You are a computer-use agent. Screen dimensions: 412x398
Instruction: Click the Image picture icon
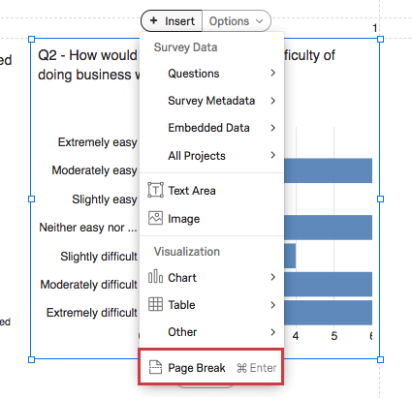[155, 218]
